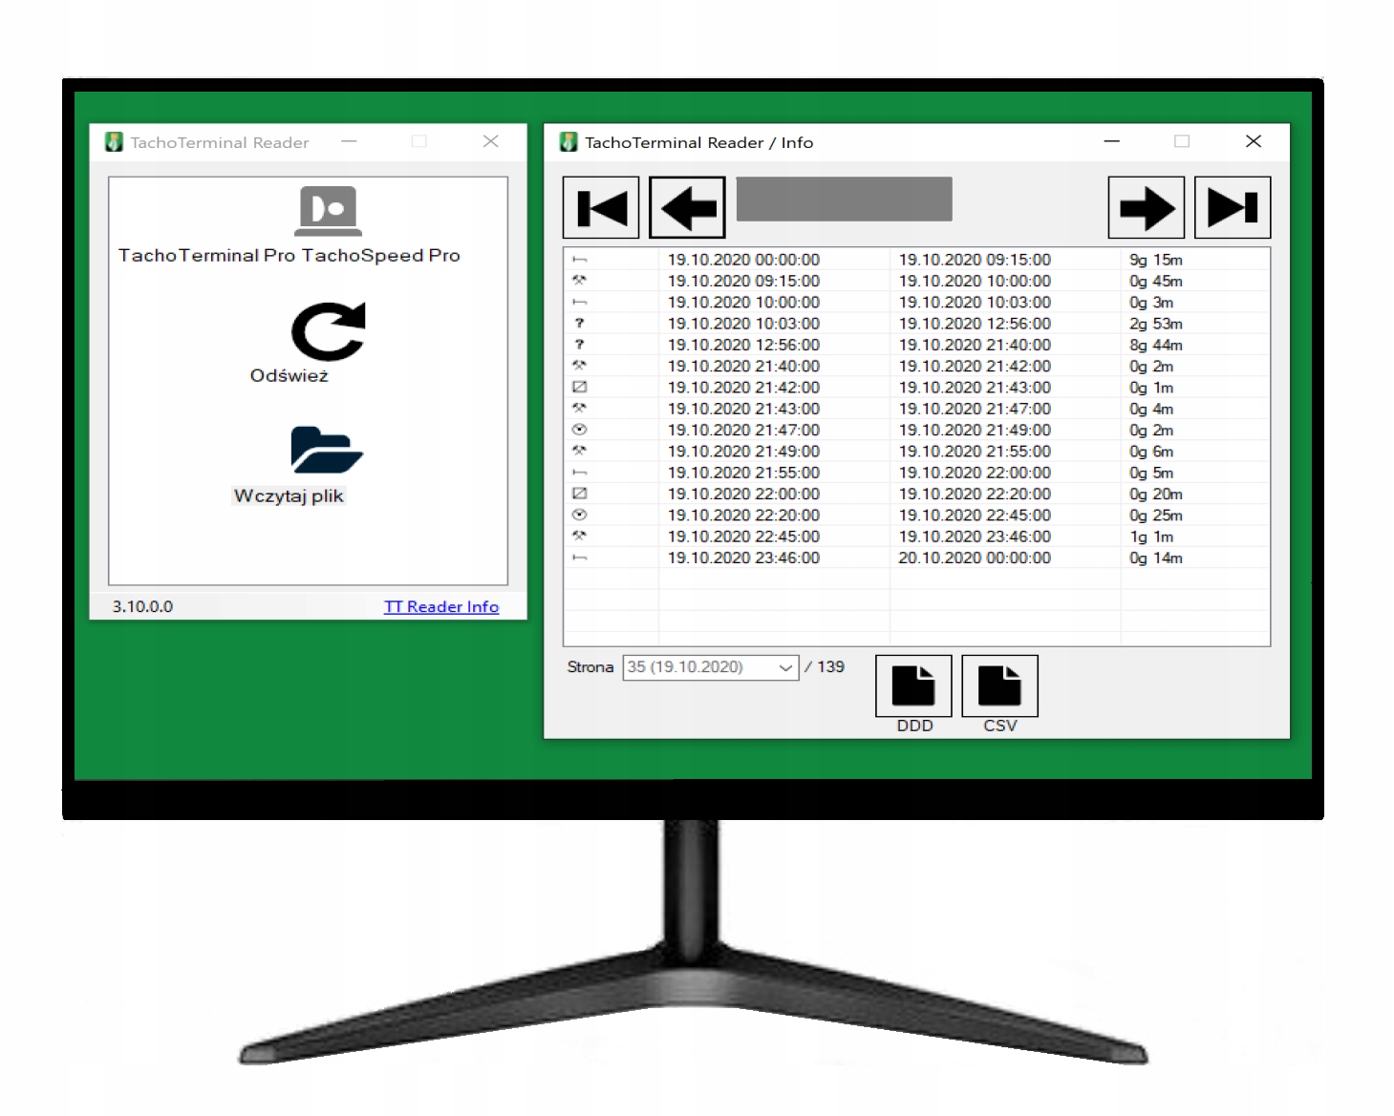Click the availability icon in the 0g 1m row
1394x1116 pixels.
579,388
